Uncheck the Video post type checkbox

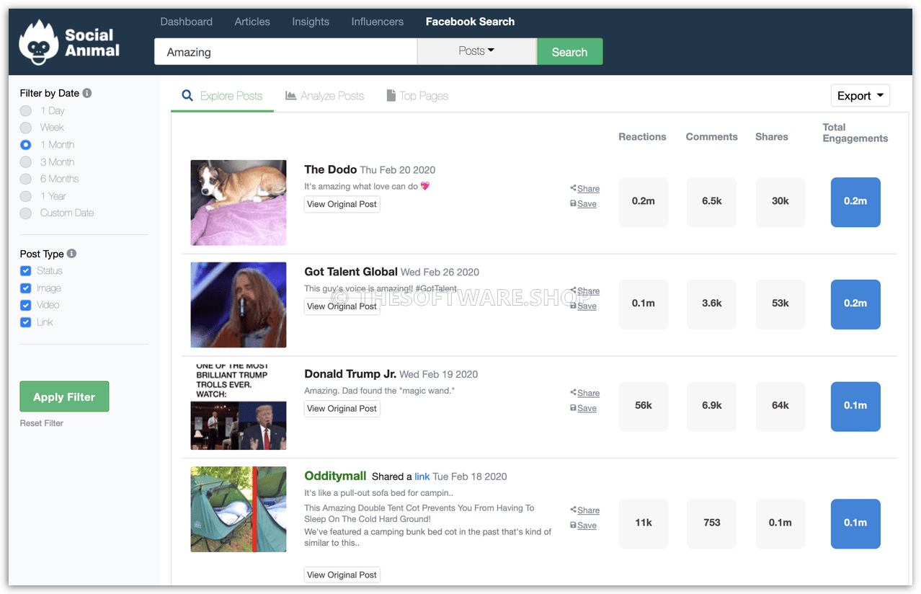click(26, 305)
